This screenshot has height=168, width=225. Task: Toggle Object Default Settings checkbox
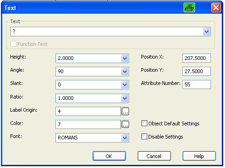point(144,124)
